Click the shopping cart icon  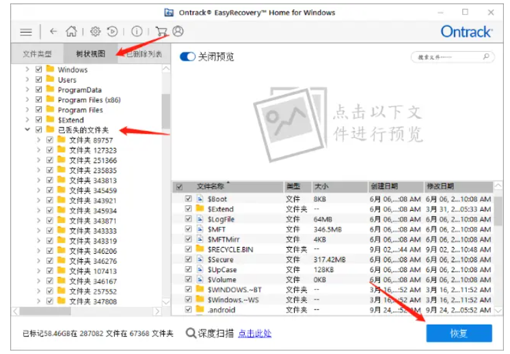click(161, 31)
